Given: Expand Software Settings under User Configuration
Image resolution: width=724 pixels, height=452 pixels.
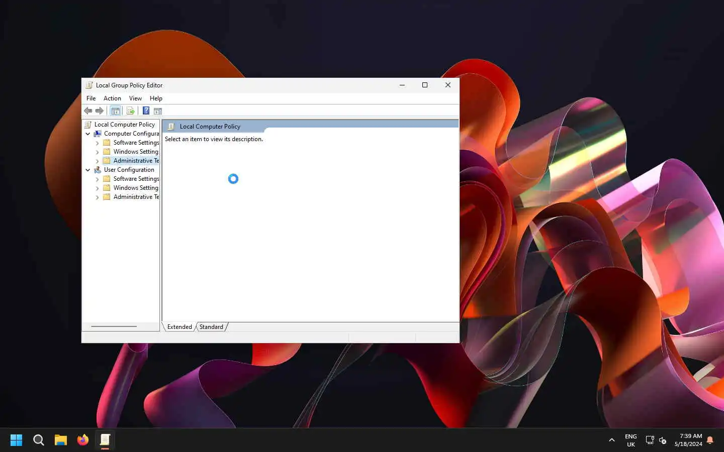Looking at the screenshot, I should [x=97, y=179].
